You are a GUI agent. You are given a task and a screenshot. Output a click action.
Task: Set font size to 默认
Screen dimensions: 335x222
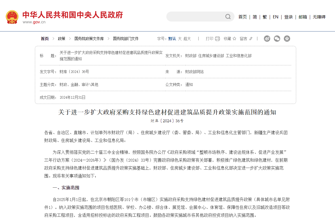click(172, 39)
